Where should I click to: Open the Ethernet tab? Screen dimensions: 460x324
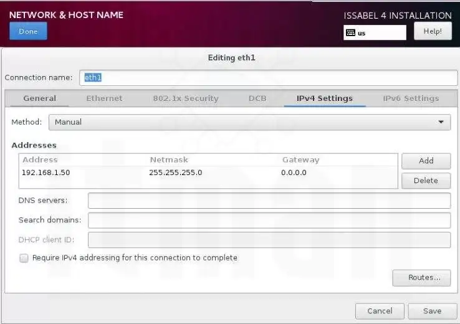click(x=104, y=98)
